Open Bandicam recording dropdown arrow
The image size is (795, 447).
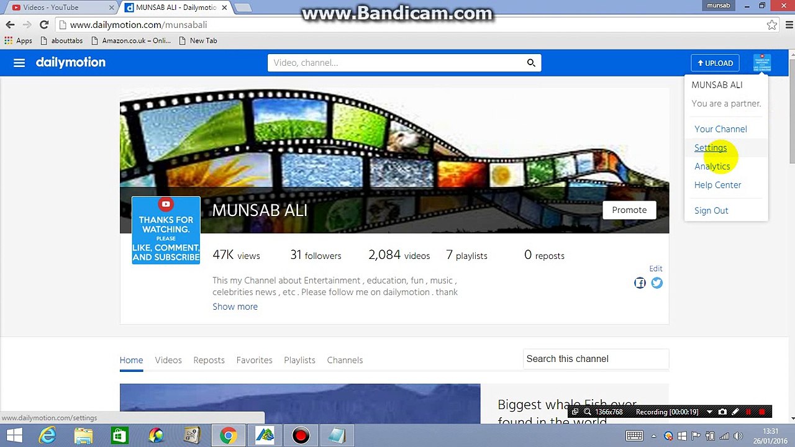tap(709, 412)
